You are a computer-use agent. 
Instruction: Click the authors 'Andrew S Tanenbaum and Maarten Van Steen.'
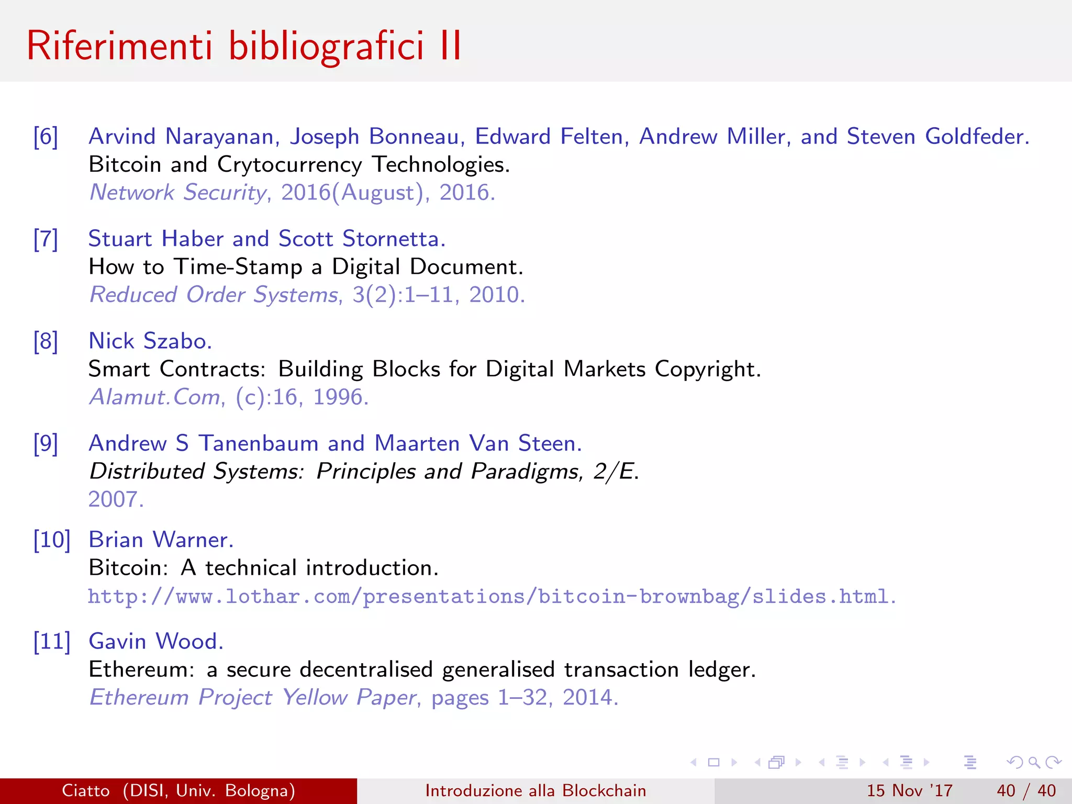335,443
